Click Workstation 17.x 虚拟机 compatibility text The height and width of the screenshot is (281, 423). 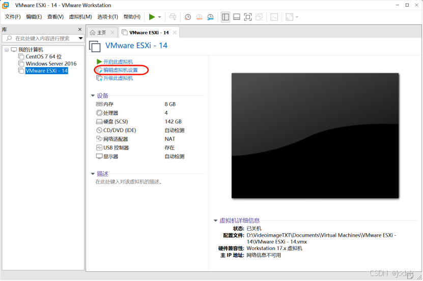coord(274,248)
